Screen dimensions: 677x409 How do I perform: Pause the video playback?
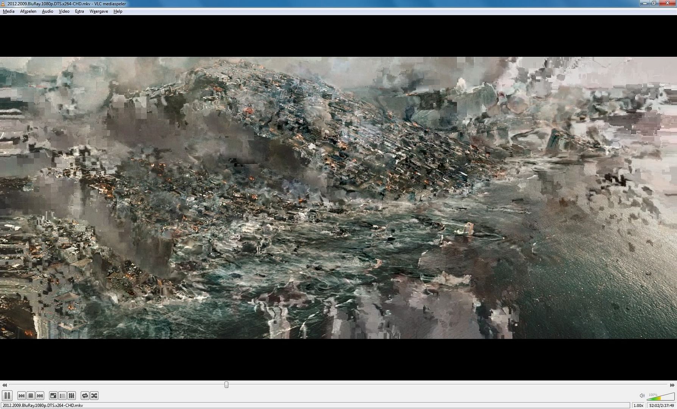coord(7,396)
